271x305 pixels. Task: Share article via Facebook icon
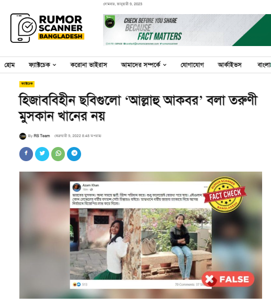point(26,154)
